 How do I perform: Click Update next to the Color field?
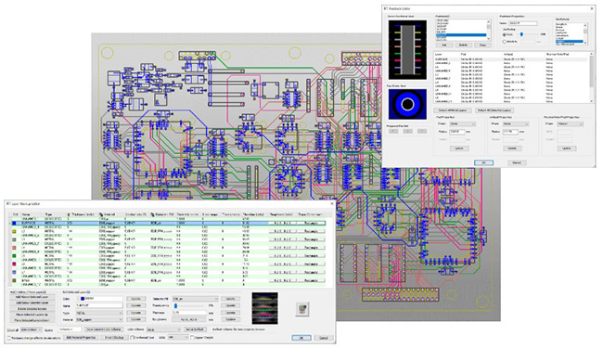(135, 299)
